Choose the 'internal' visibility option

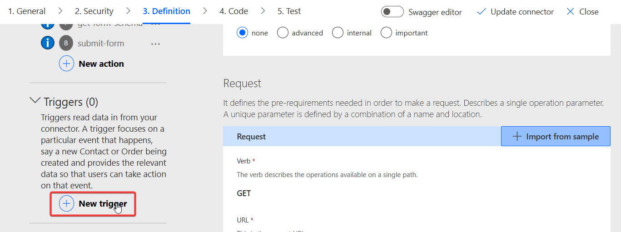pos(338,33)
